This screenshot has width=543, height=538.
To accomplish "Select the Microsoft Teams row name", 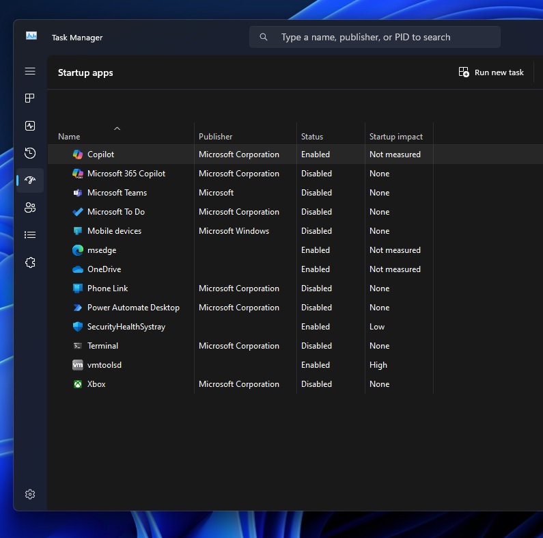I will tap(117, 193).
